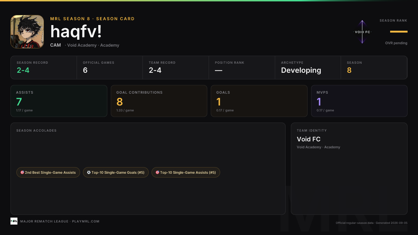
Task: Click the Position Rank dash value
Action: click(218, 70)
